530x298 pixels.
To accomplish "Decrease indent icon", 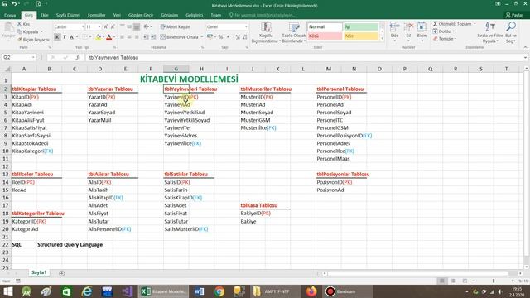I will click(x=146, y=37).
